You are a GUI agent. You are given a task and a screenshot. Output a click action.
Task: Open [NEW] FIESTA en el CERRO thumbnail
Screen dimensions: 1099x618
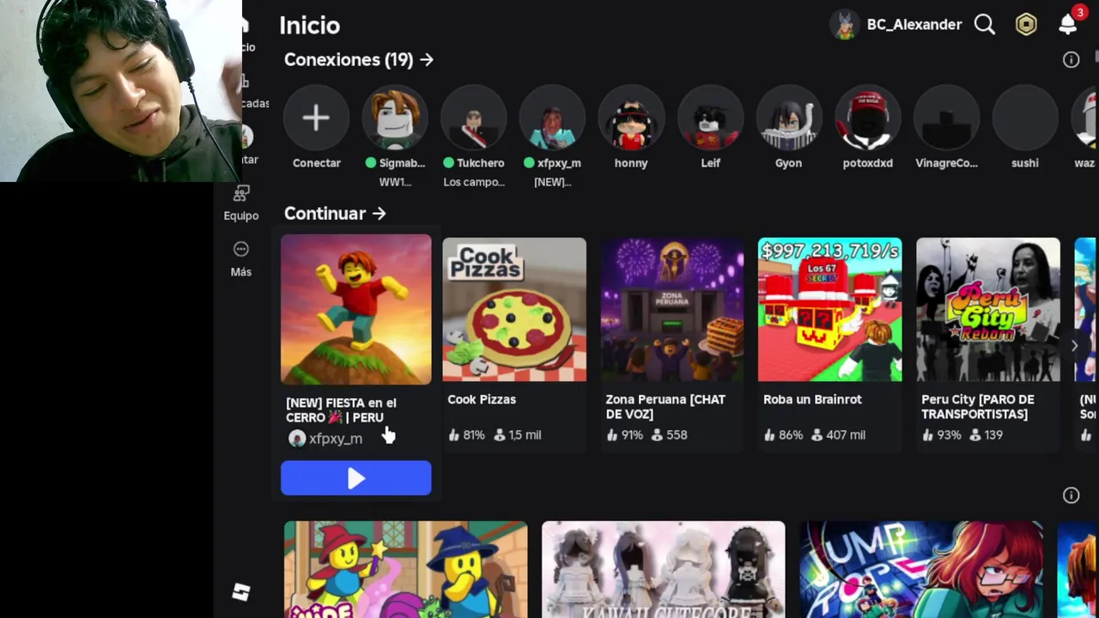[x=356, y=309]
